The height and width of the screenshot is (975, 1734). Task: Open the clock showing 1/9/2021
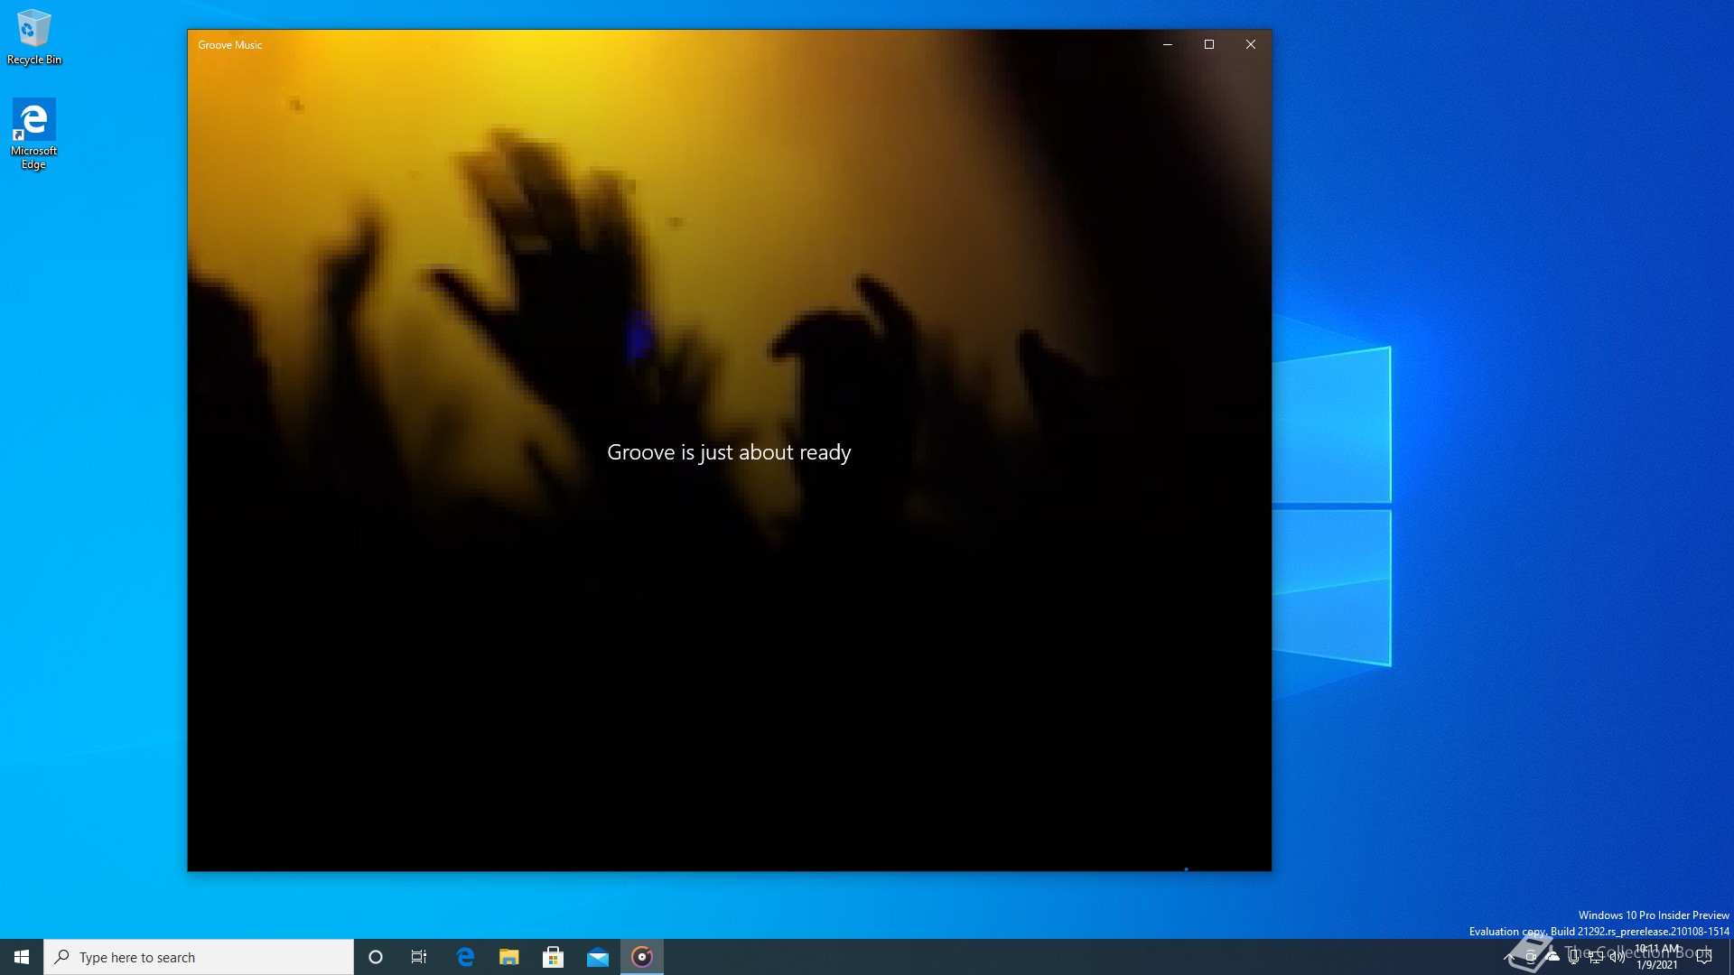point(1657,957)
